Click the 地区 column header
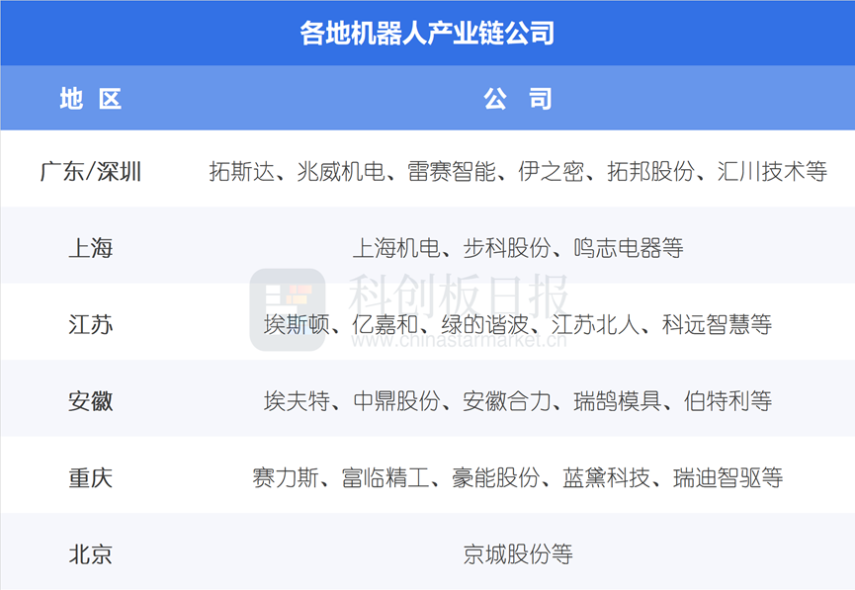855x590 pixels. [90, 99]
